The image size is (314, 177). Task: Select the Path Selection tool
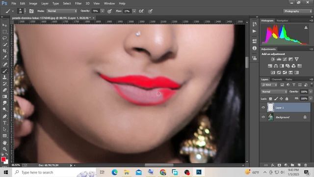click(x=4, y=129)
